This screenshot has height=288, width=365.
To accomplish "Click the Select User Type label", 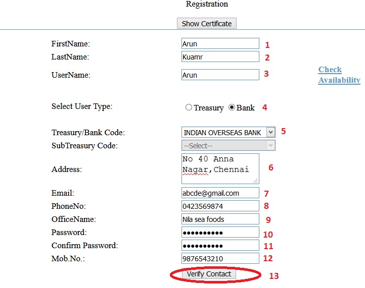I will [82, 106].
